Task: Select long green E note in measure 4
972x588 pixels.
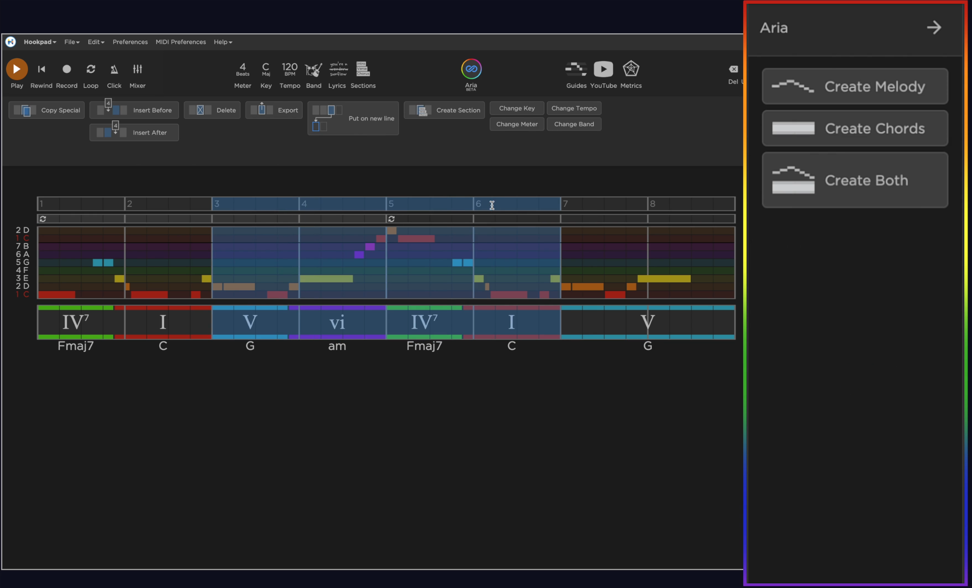Action: 326,278
